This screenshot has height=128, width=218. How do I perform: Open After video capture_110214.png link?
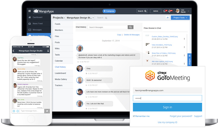pyautogui.click(x=162, y=61)
